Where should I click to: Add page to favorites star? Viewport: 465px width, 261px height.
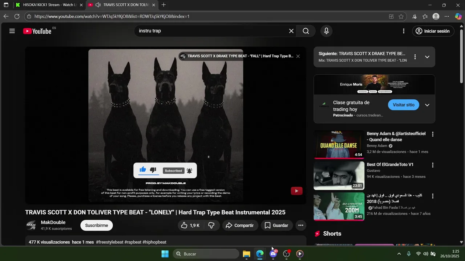point(401,16)
